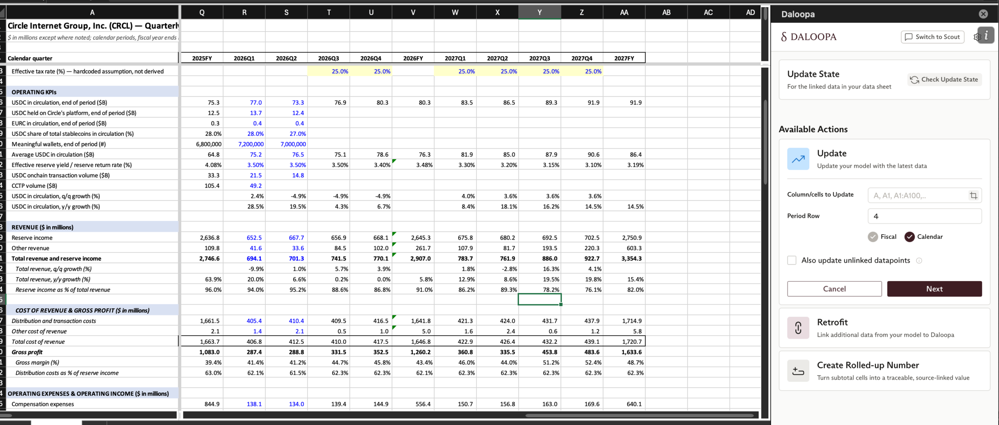This screenshot has height=425, width=999.
Task: Open the info button in Daloopa header
Action: (987, 36)
